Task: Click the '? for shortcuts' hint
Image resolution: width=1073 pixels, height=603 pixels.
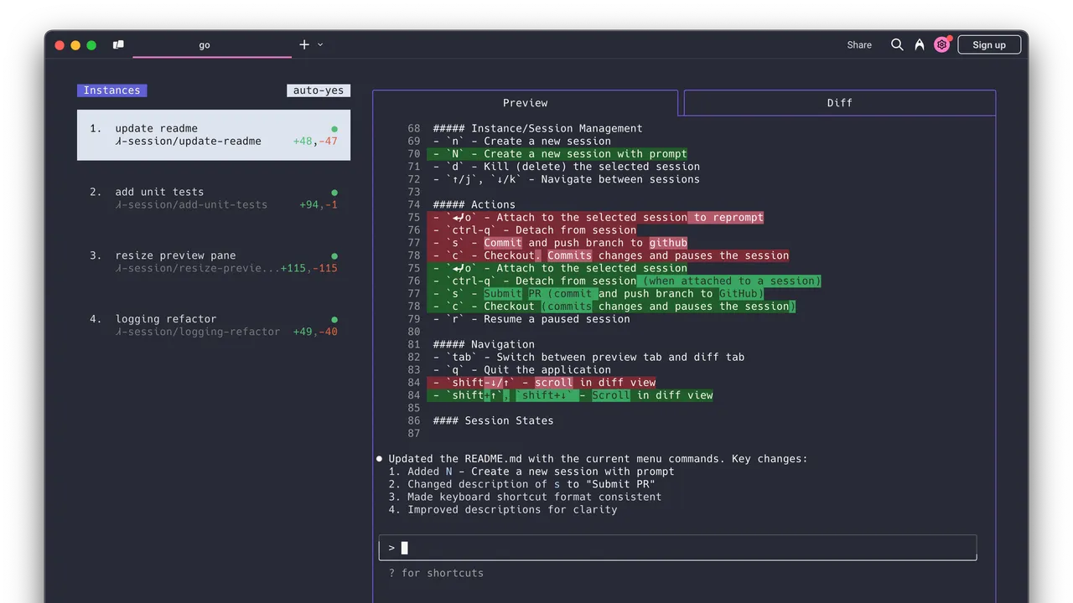Action: tap(436, 574)
